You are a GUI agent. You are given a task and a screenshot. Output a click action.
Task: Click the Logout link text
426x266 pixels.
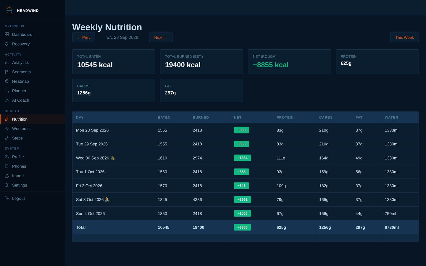pyautogui.click(x=18, y=199)
